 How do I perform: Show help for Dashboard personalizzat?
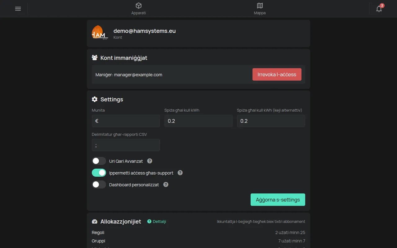(x=166, y=184)
